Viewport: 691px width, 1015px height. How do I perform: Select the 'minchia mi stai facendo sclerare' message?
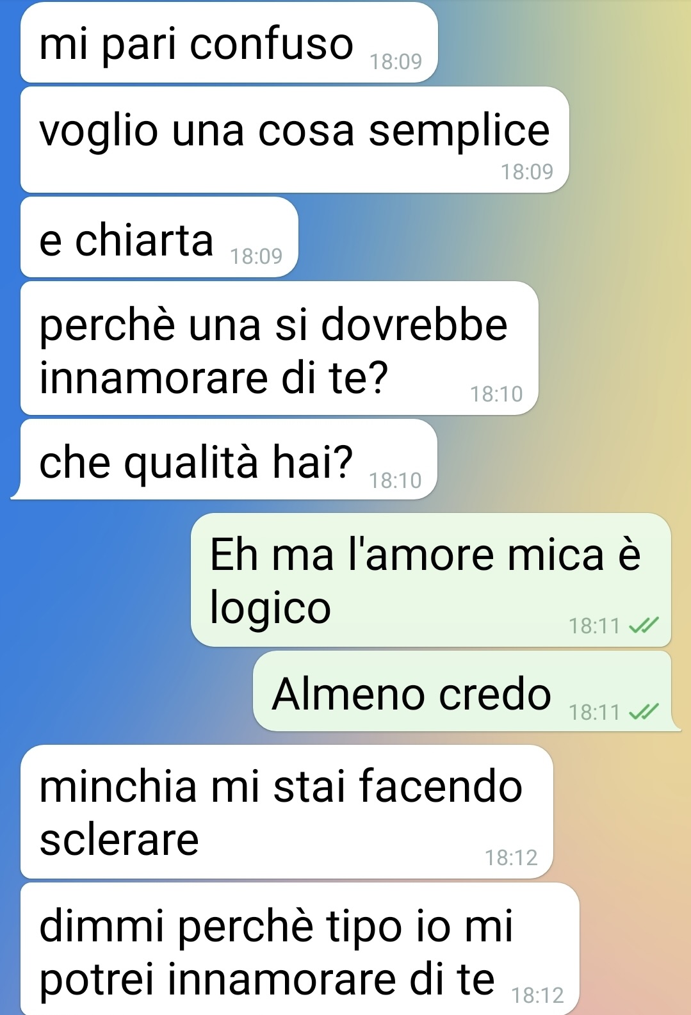pos(287,812)
